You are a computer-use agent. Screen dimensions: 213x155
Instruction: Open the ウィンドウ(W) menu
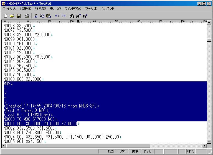(x=73, y=9)
